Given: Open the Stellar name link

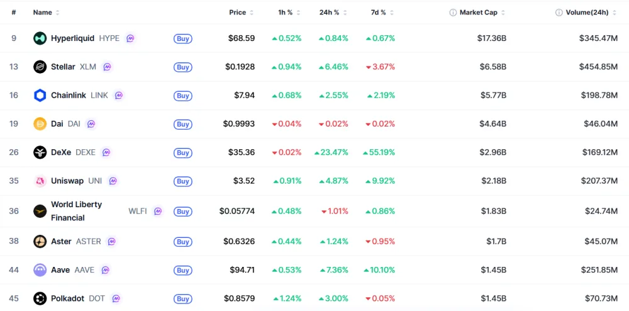Looking at the screenshot, I should [63, 67].
